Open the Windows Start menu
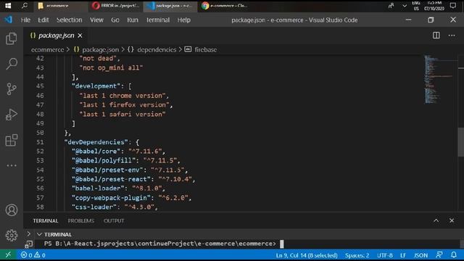The width and height of the screenshot is (464, 261). click(8, 6)
